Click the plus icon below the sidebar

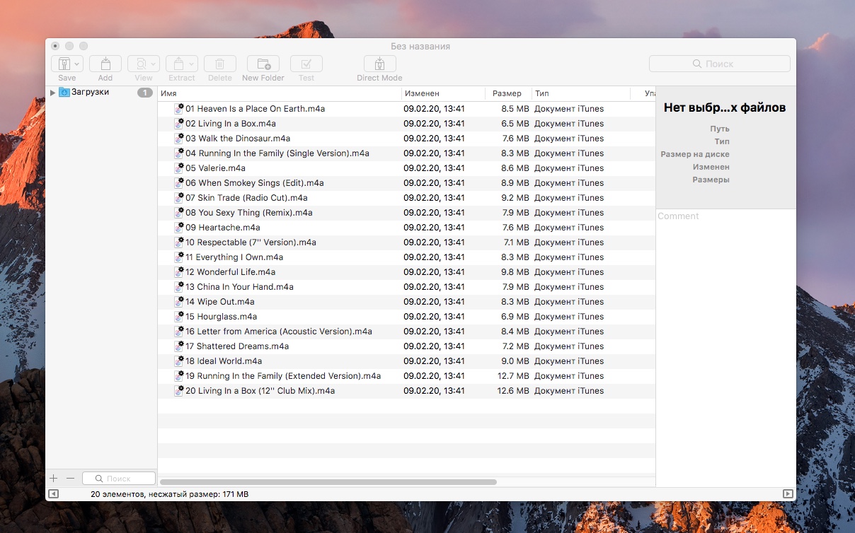click(54, 479)
